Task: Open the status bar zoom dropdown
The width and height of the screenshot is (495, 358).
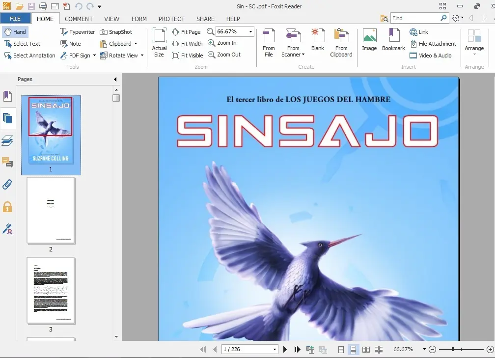Action: [x=424, y=349]
